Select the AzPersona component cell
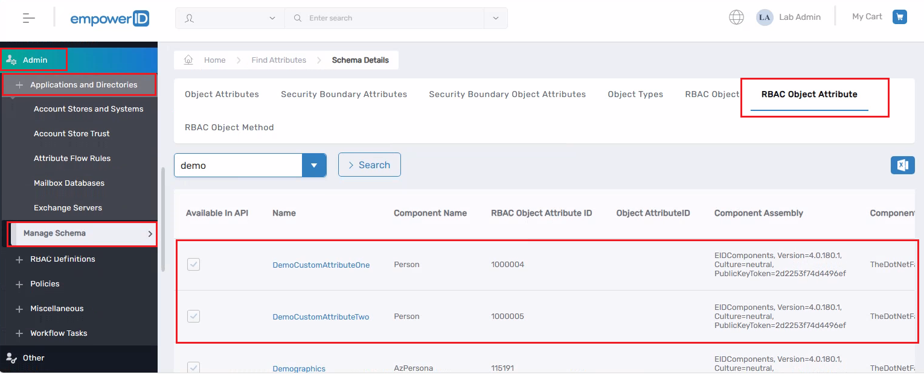The height and width of the screenshot is (375, 924). (x=413, y=368)
